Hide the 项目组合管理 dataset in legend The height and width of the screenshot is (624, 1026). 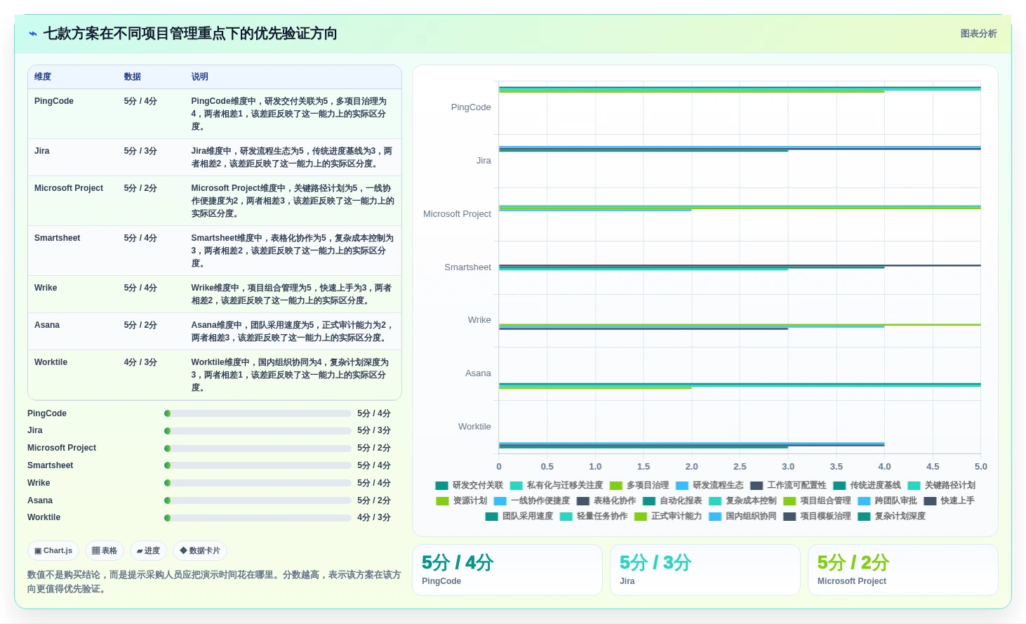click(x=817, y=500)
